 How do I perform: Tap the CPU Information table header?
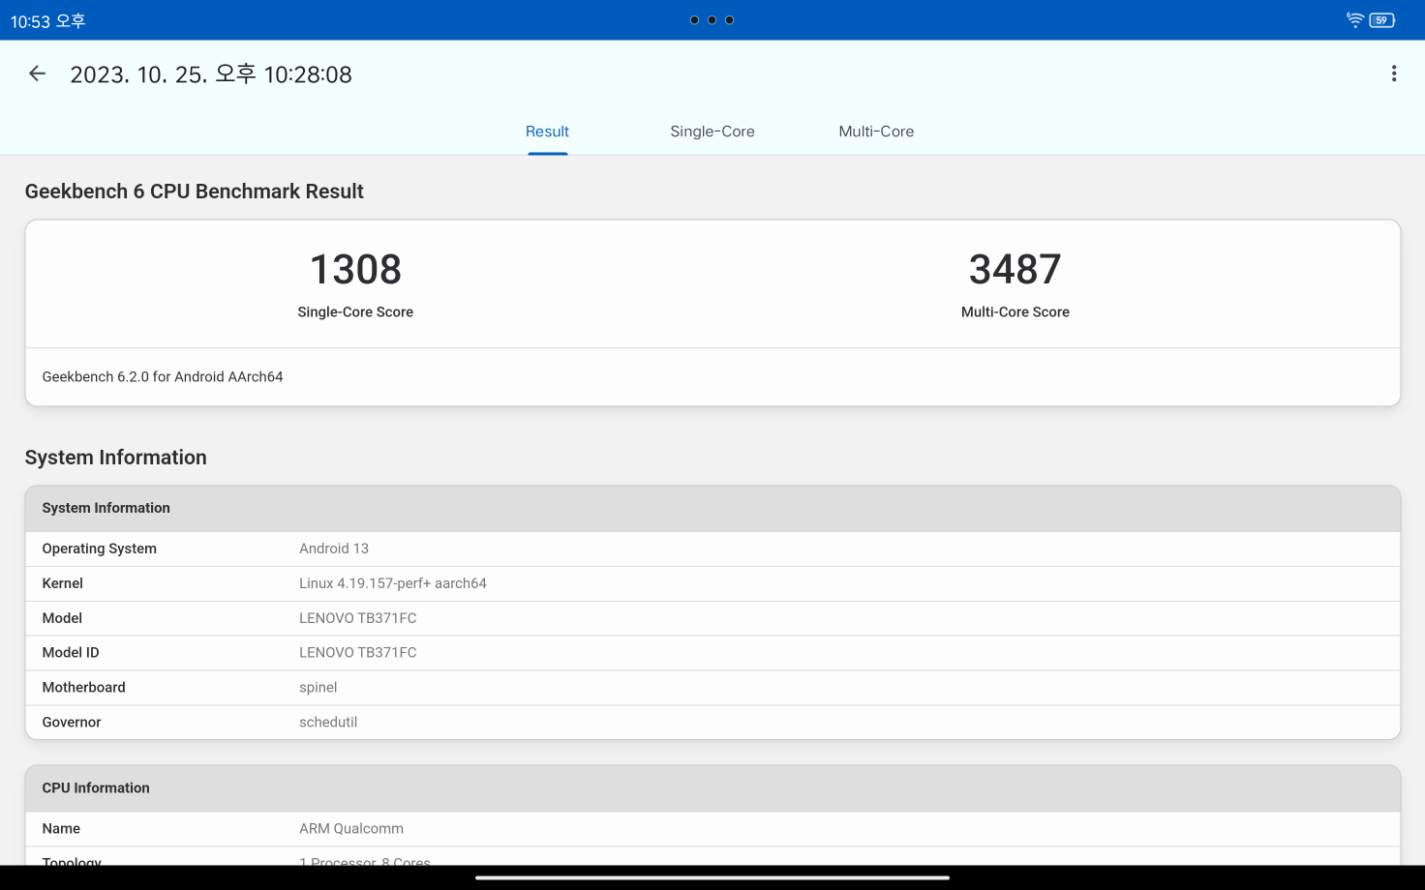712,789
